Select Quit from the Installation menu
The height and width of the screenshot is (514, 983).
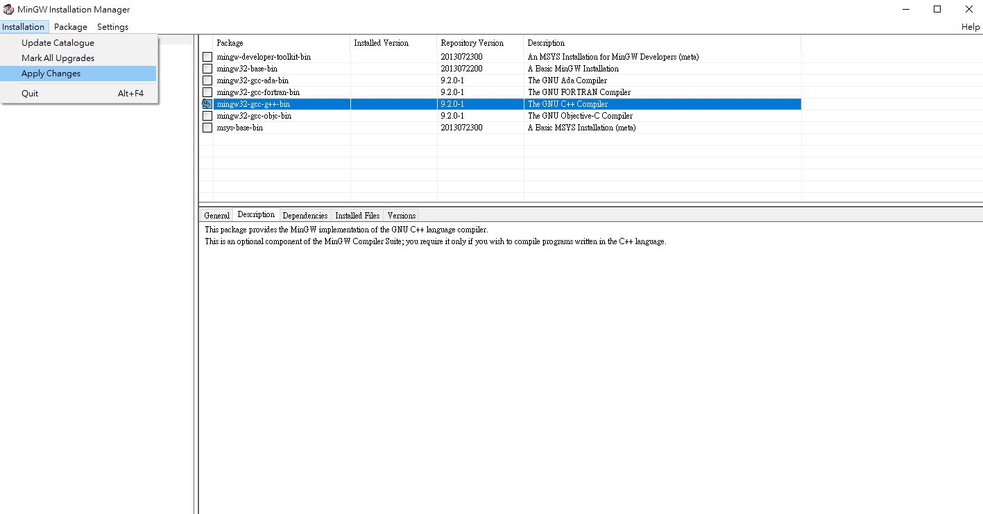point(78,93)
